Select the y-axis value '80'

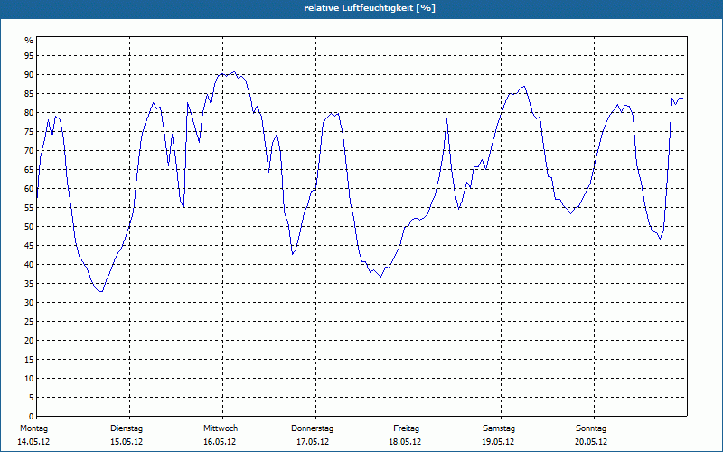pos(29,112)
